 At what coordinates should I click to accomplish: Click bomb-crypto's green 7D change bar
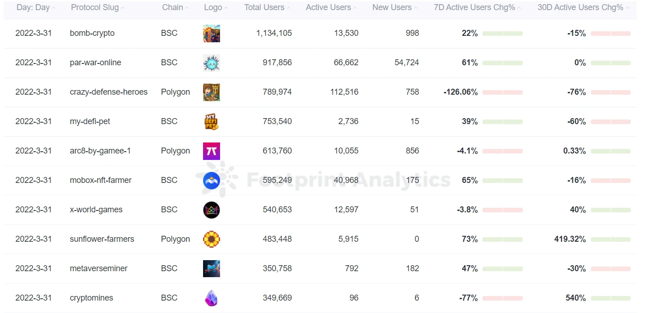503,34
